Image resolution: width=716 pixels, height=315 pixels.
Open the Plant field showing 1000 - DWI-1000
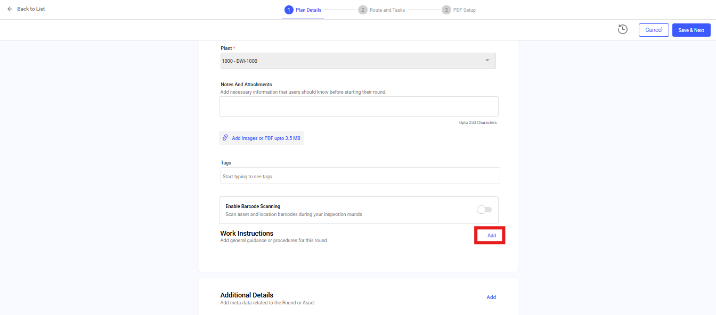click(352, 61)
